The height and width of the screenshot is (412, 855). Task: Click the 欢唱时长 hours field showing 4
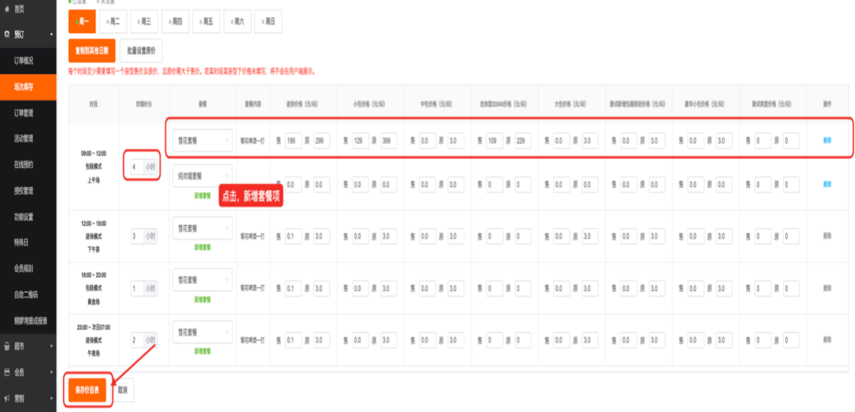click(x=136, y=166)
